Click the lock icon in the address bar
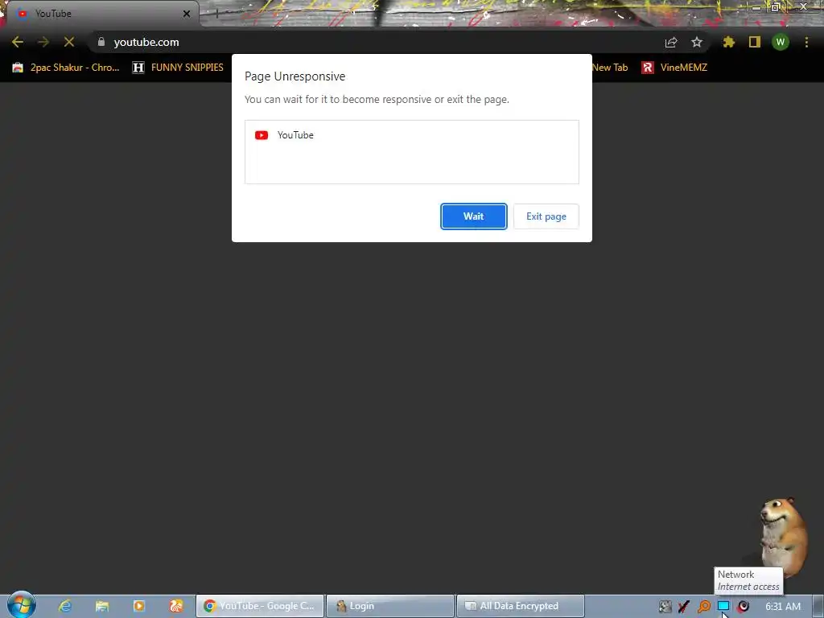This screenshot has width=824, height=618. [x=101, y=42]
